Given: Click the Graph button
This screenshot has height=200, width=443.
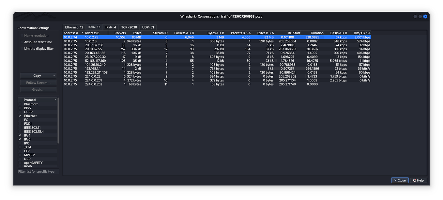Looking at the screenshot, I should pyautogui.click(x=38, y=89).
